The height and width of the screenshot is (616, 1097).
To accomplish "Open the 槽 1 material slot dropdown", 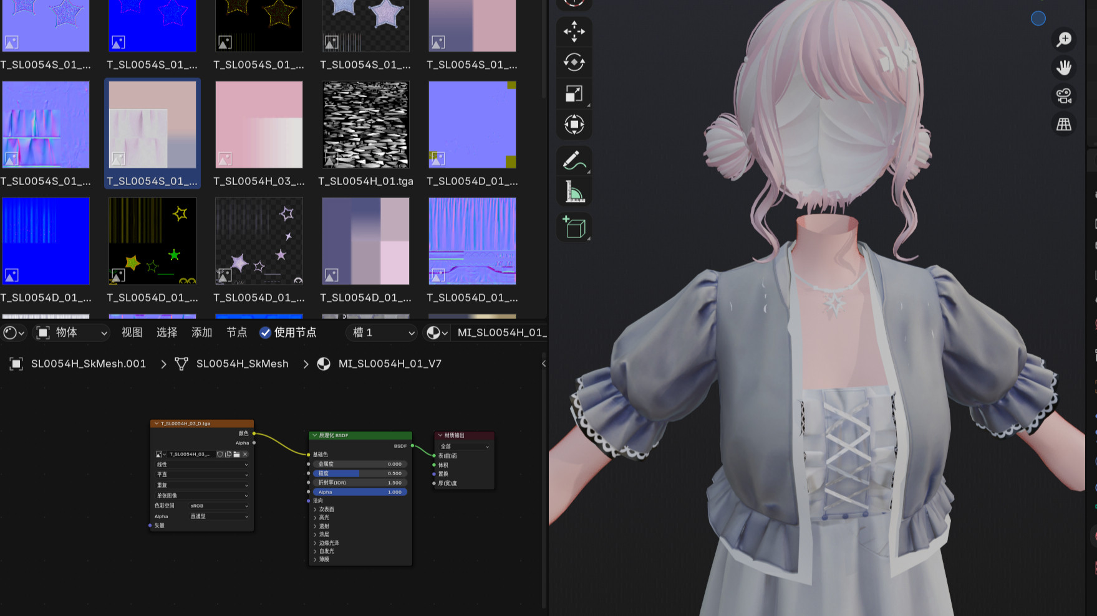I will (x=382, y=333).
